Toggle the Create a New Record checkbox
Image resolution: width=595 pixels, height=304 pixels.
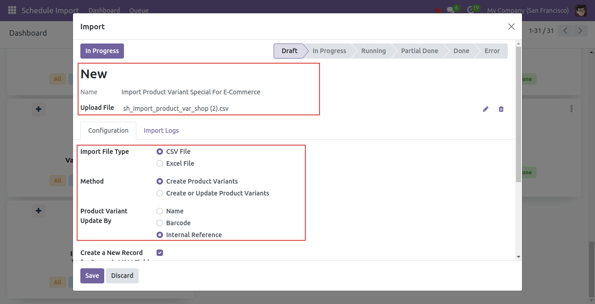click(x=160, y=253)
